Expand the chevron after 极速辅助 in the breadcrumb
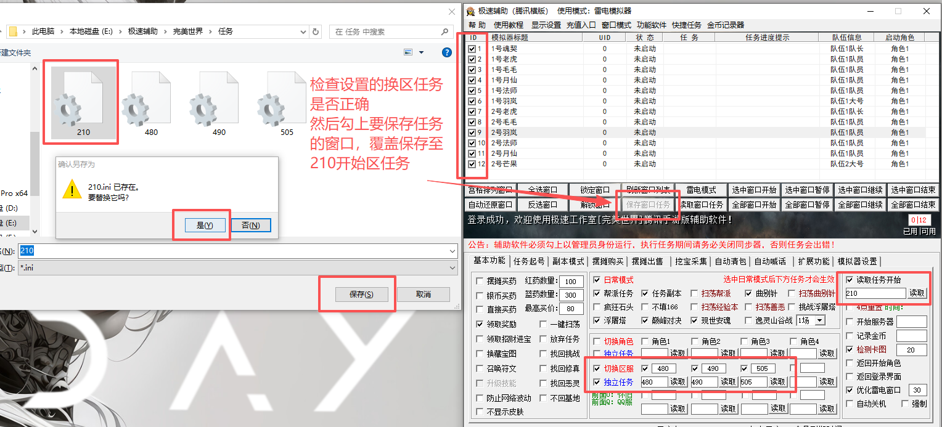The width and height of the screenshot is (942, 427). (x=165, y=31)
